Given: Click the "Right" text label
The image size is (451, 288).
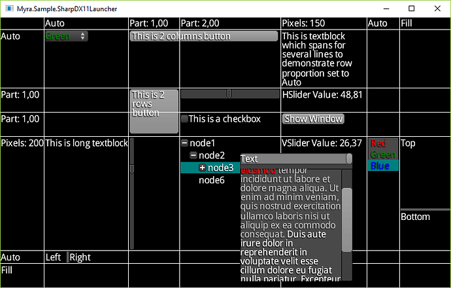Looking at the screenshot, I should (x=80, y=257).
